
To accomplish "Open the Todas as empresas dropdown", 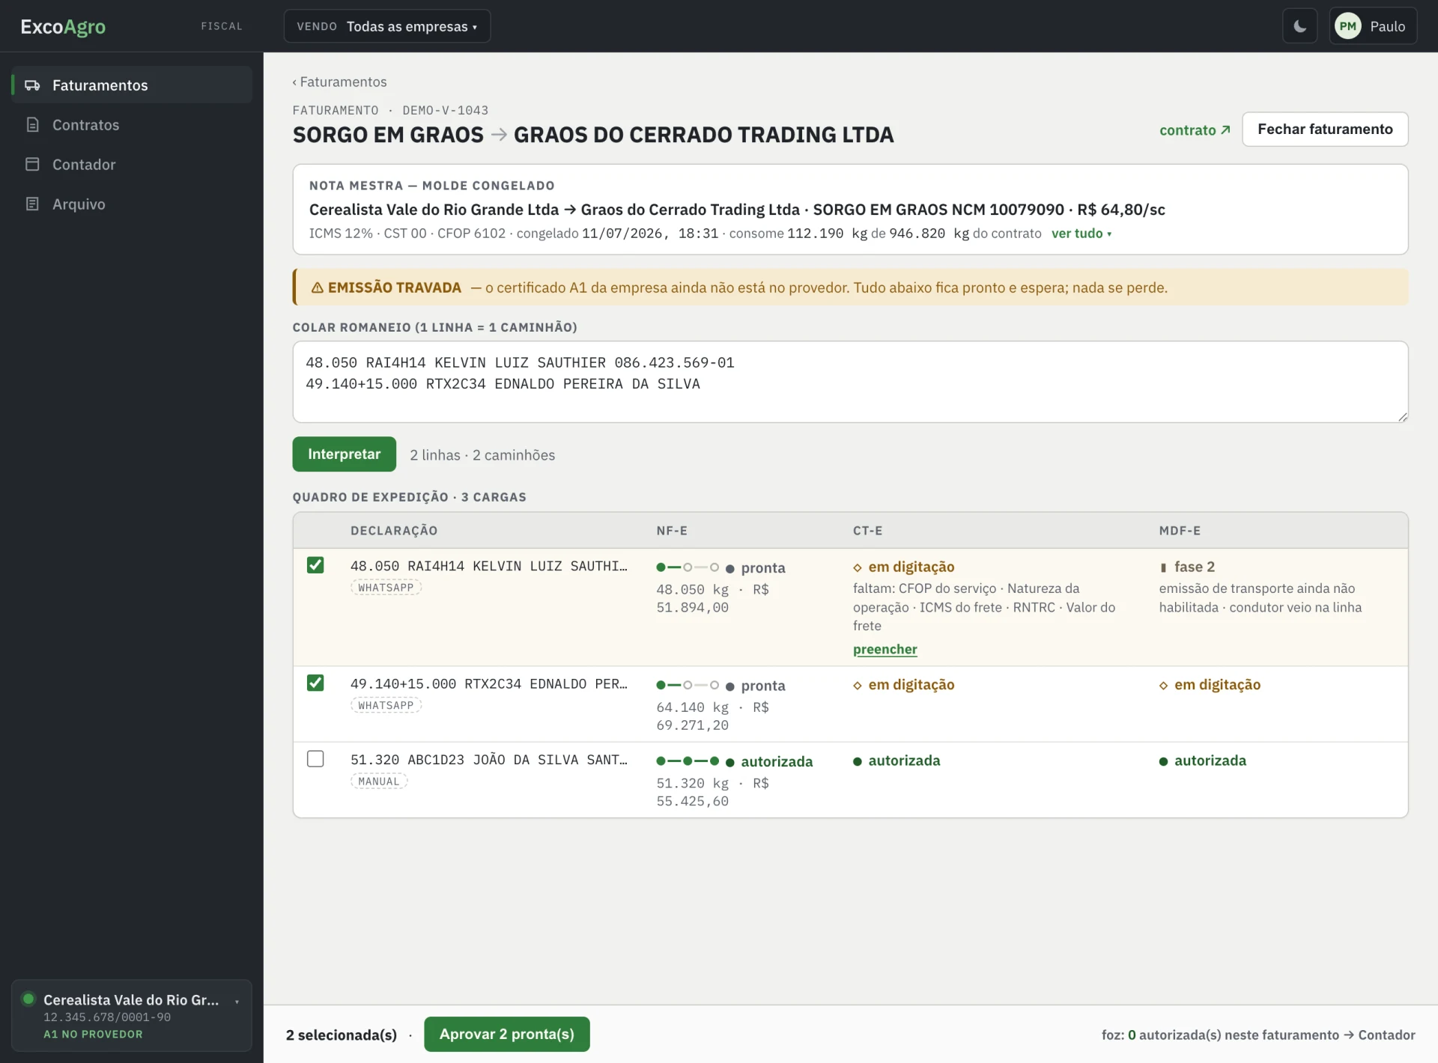I will tap(387, 26).
